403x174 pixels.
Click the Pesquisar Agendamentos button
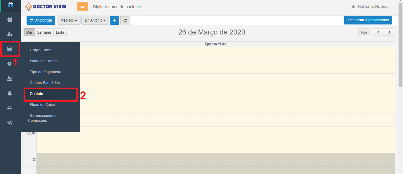(x=368, y=20)
